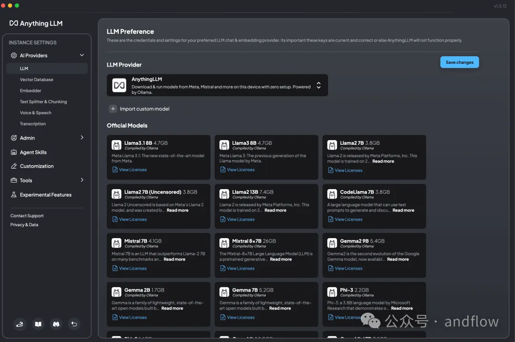View Licenses for Llama2 13B

click(x=237, y=219)
